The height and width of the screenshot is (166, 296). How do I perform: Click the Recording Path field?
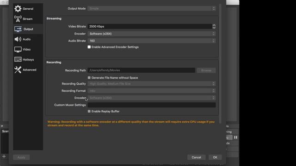click(x=142, y=71)
